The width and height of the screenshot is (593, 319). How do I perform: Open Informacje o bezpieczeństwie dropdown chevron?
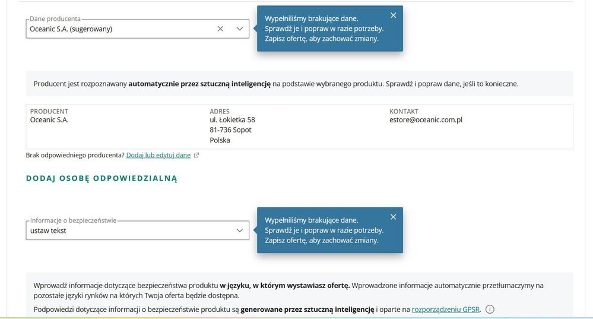point(240,230)
